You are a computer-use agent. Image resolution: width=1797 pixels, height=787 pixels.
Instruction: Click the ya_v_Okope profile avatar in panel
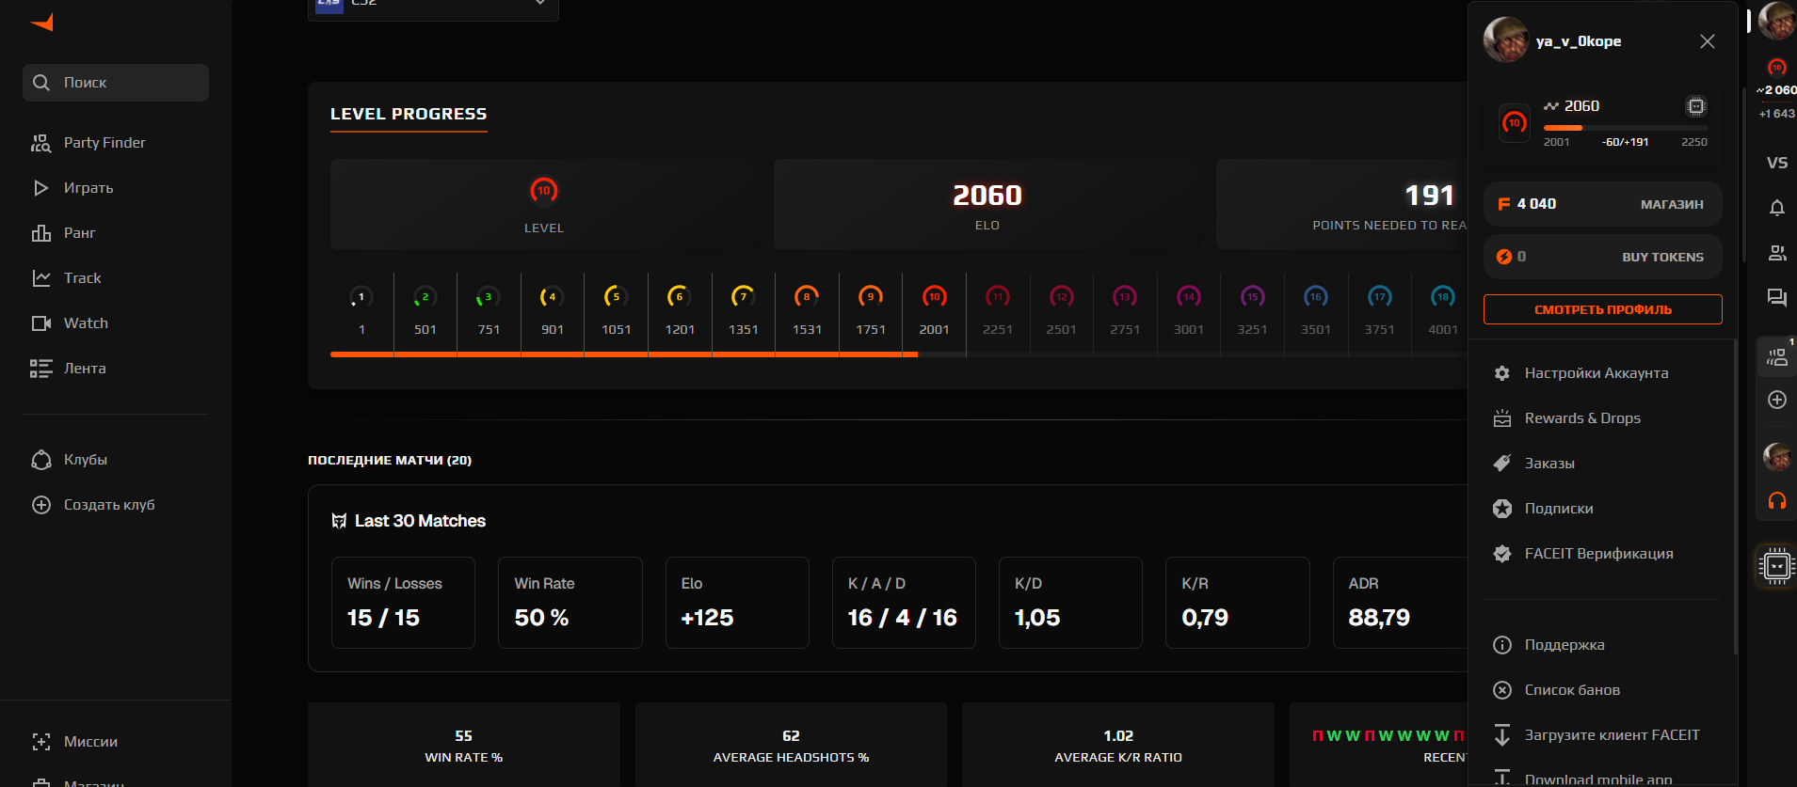1505,40
